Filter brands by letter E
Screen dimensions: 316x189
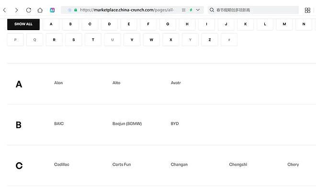coord(129,24)
